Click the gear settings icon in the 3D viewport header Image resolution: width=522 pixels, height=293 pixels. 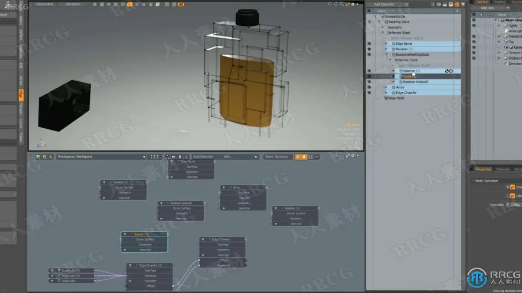click(x=353, y=4)
